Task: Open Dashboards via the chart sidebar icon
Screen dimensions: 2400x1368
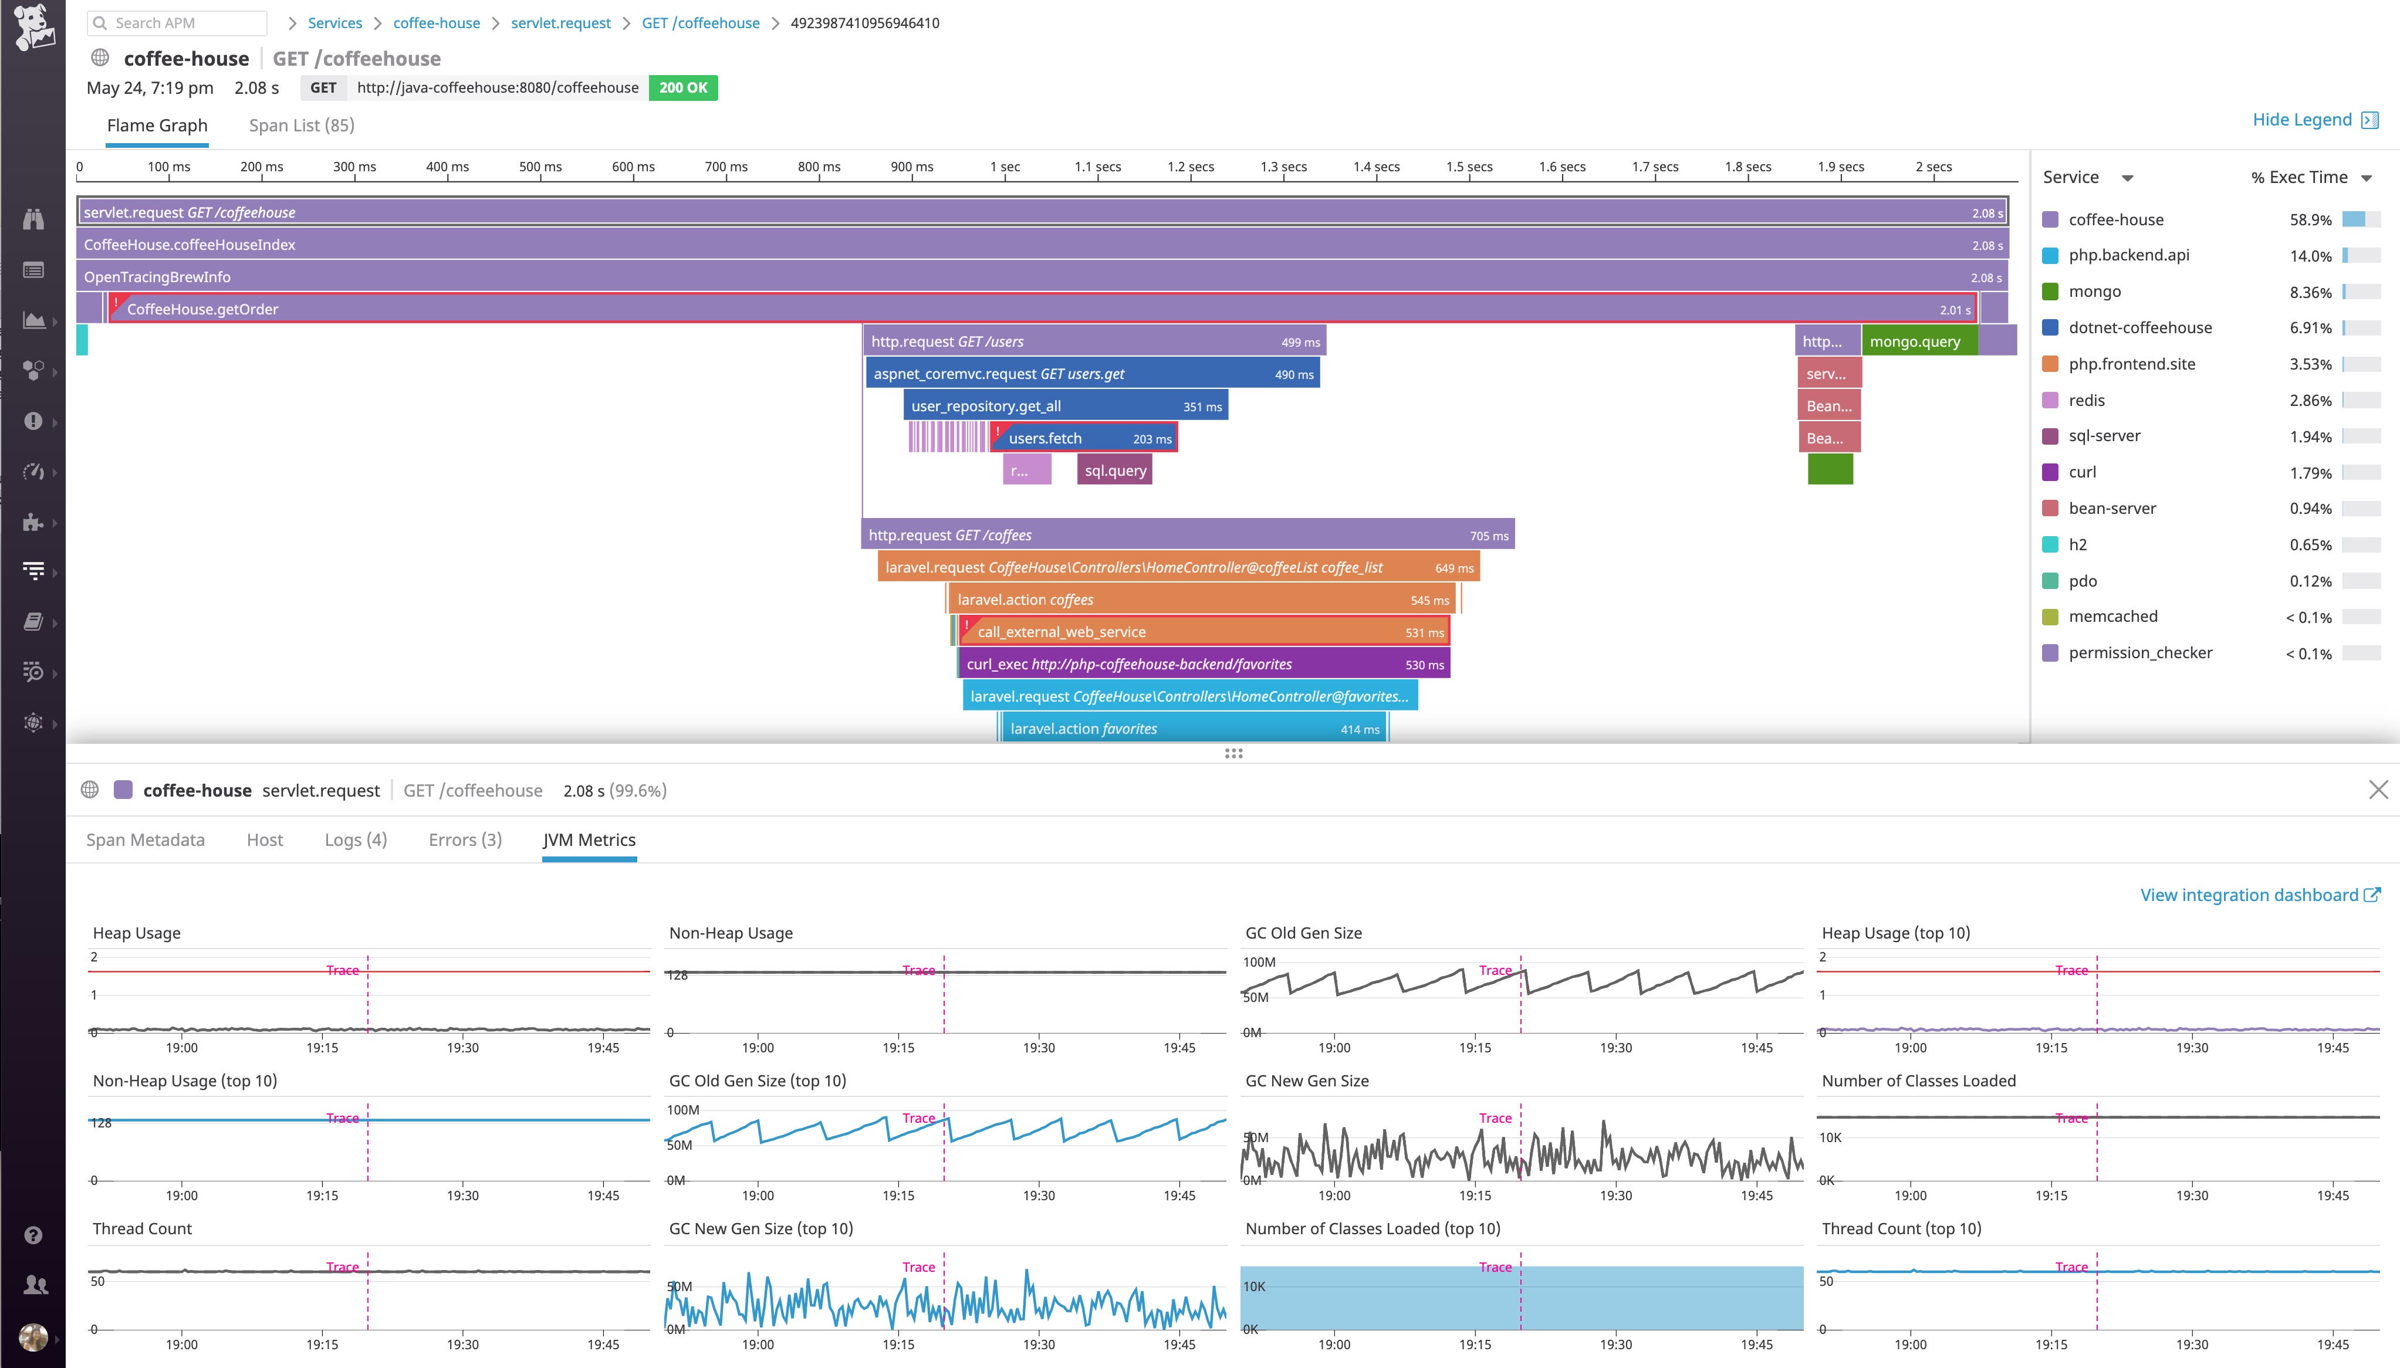Action: click(34, 320)
